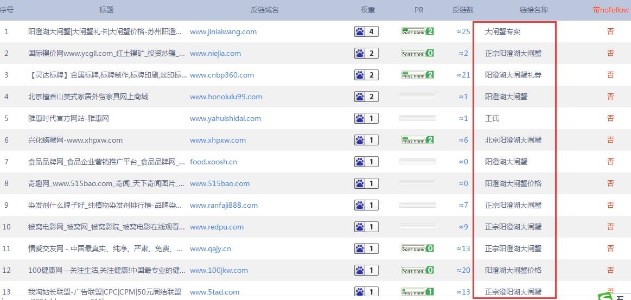The height and width of the screenshot is (300, 631).
Task: Click anchor text 王氏 in row 5
Action: 492,118
